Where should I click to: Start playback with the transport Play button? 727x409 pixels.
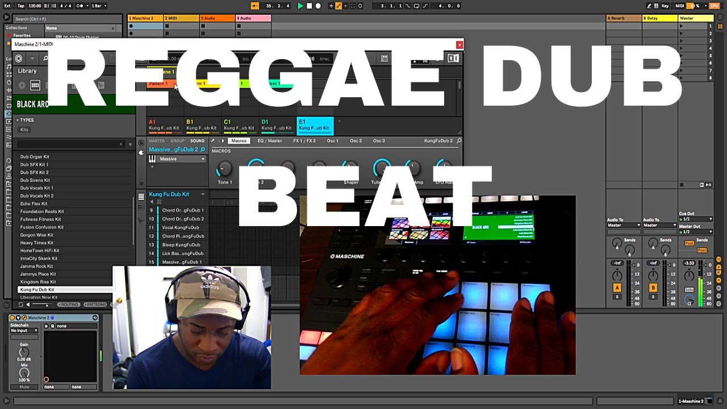(300, 6)
